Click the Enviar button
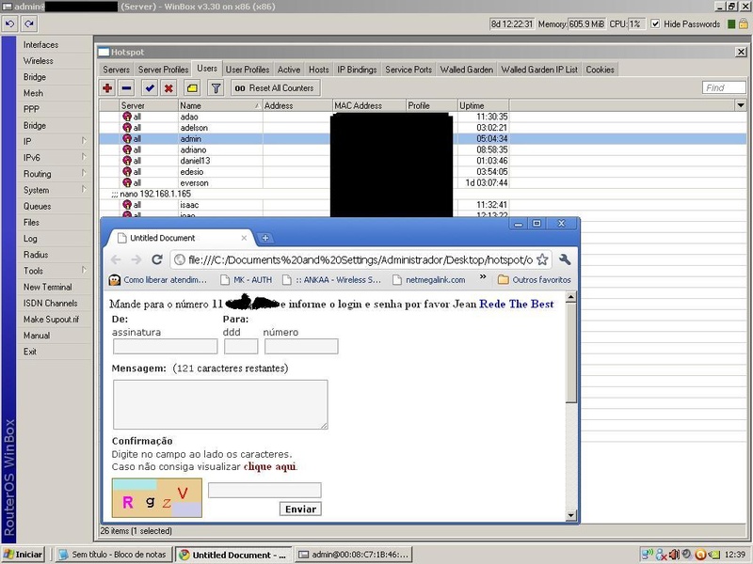753x564 pixels. (300, 509)
